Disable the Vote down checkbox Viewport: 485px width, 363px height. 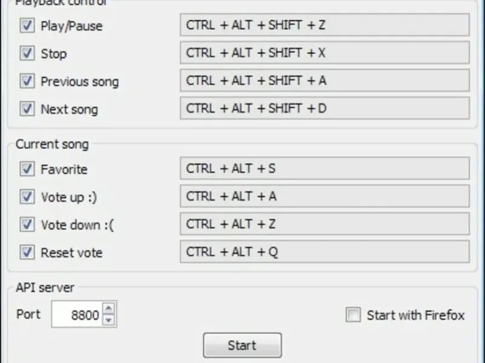(27, 224)
